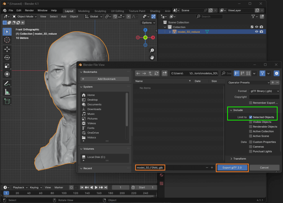Enable Active Scene checkbox
Viewport: 283px width, 203px height.
tap(250, 136)
